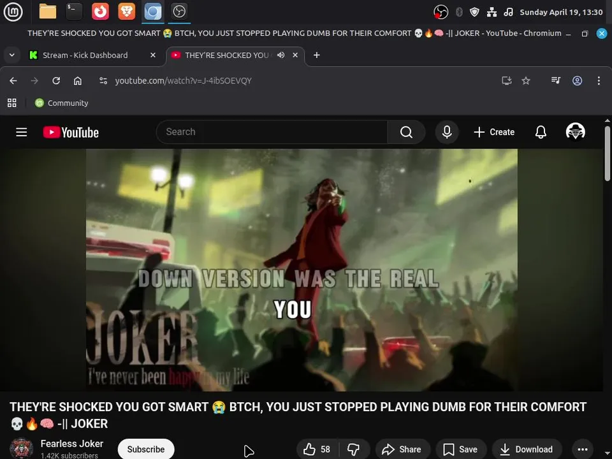Focus the address bar with youtube.com URL
The width and height of the screenshot is (612, 459).
(183, 80)
